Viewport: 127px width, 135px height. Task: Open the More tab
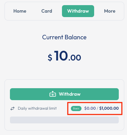point(110,11)
